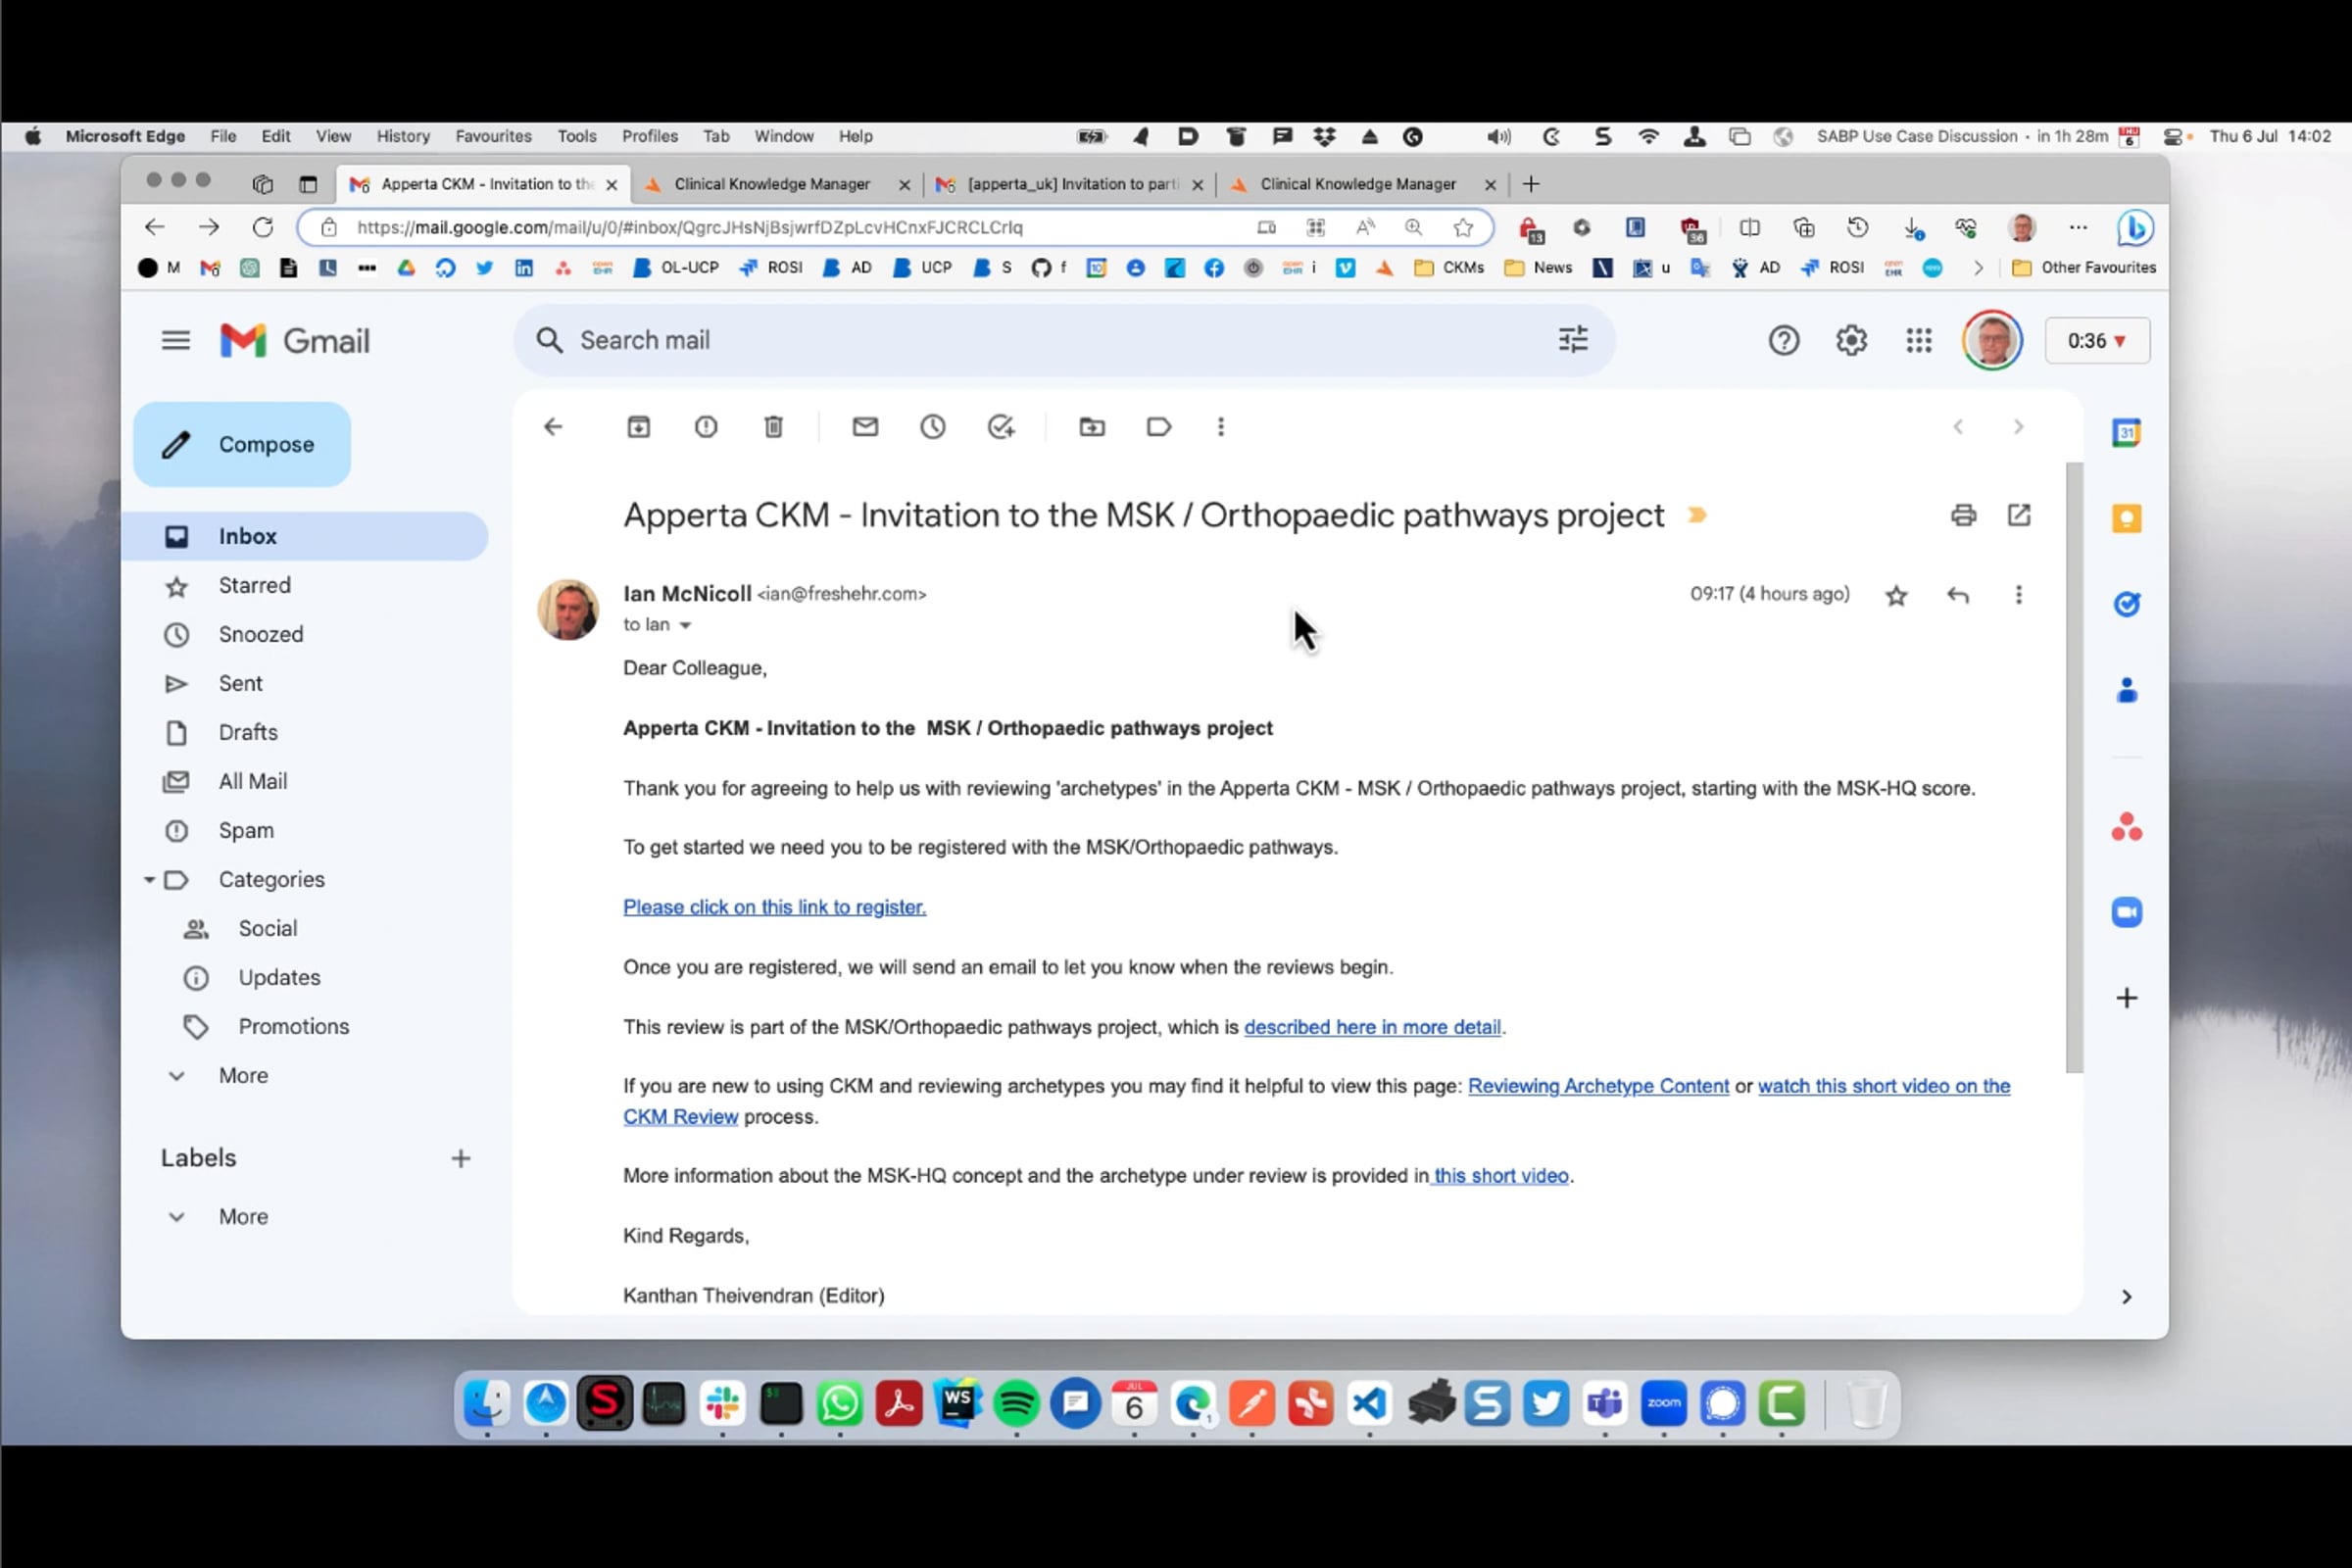Screen dimensions: 2352x1568
Task: Print the email using printer icon
Action: (1963, 515)
